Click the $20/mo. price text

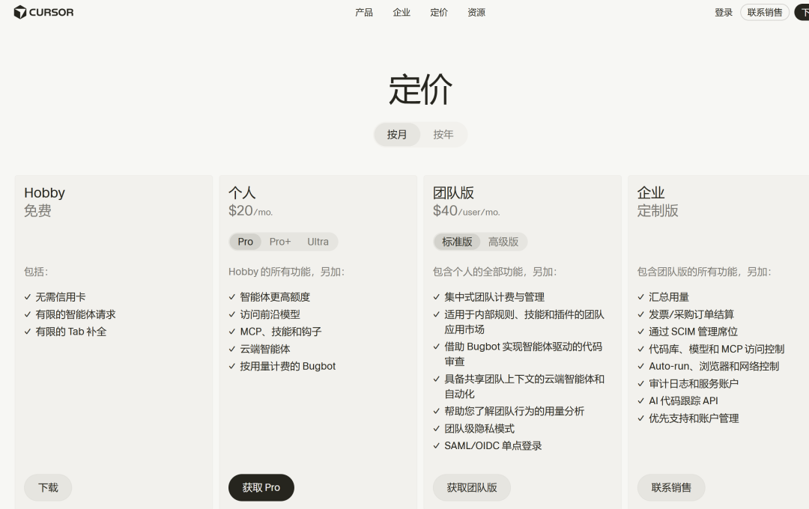pyautogui.click(x=251, y=211)
